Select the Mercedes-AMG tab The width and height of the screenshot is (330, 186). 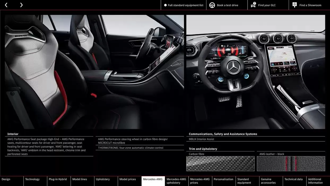click(x=153, y=181)
